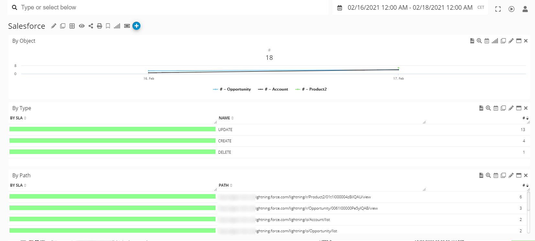535x241 pixels.
Task: Click the share icon beside Salesforce title
Action: (x=91, y=26)
